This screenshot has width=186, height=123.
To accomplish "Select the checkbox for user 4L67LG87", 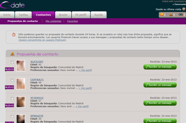I will [x=12, y=62].
